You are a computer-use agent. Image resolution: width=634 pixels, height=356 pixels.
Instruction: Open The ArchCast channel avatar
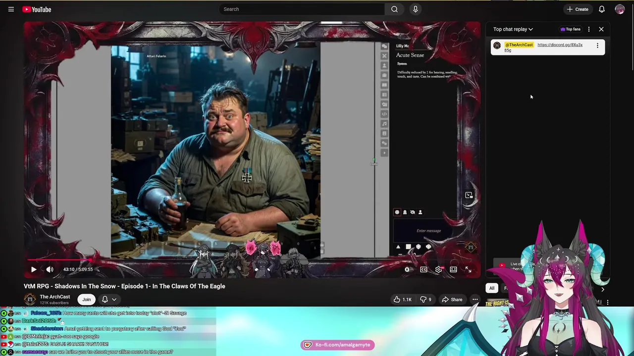coord(30,300)
